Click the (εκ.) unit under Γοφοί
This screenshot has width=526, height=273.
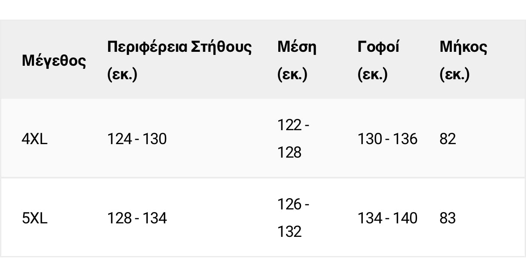[x=372, y=75]
